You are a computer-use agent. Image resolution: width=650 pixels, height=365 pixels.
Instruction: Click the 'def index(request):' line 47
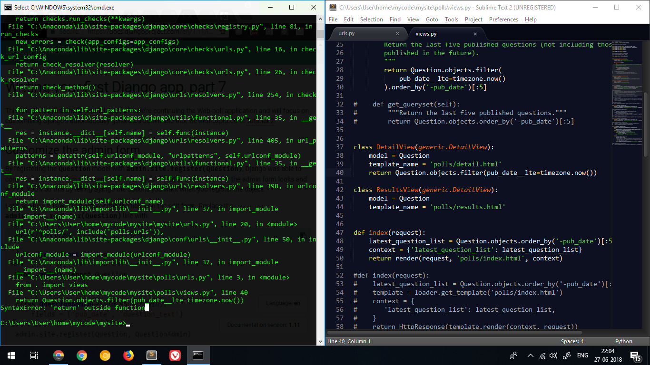(x=390, y=233)
